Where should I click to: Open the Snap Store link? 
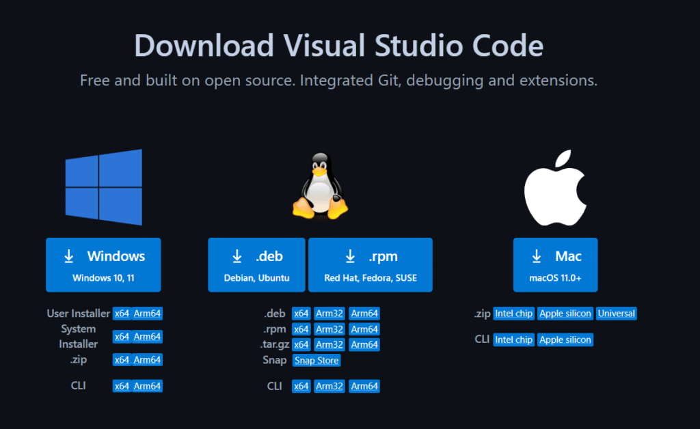[317, 361]
